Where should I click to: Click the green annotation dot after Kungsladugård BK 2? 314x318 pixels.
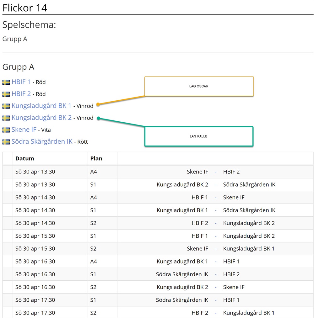99,118
